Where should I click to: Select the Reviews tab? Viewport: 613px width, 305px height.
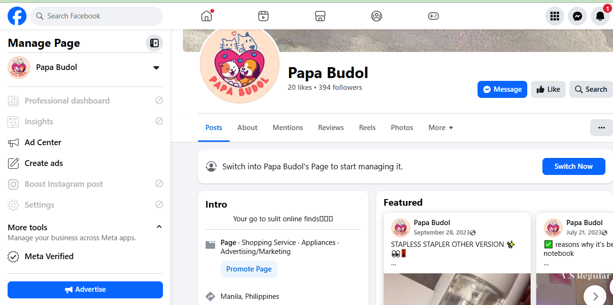click(331, 128)
